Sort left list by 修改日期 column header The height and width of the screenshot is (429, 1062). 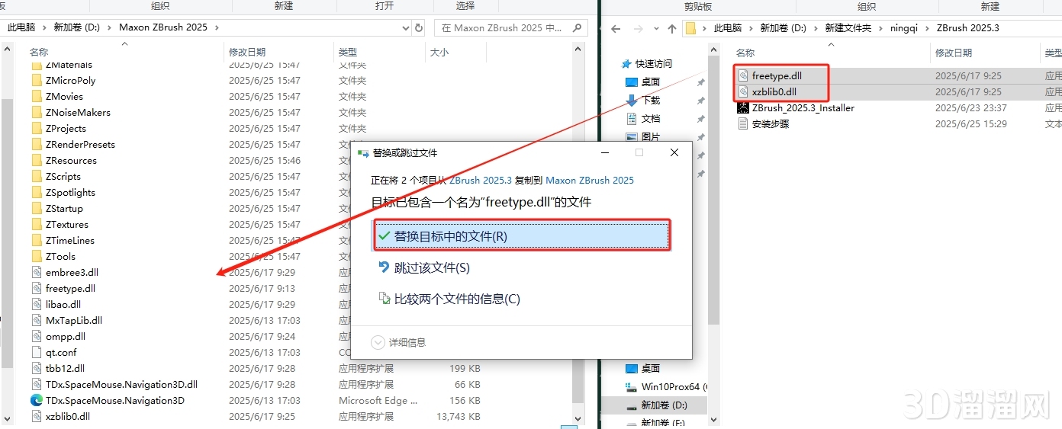point(247,53)
